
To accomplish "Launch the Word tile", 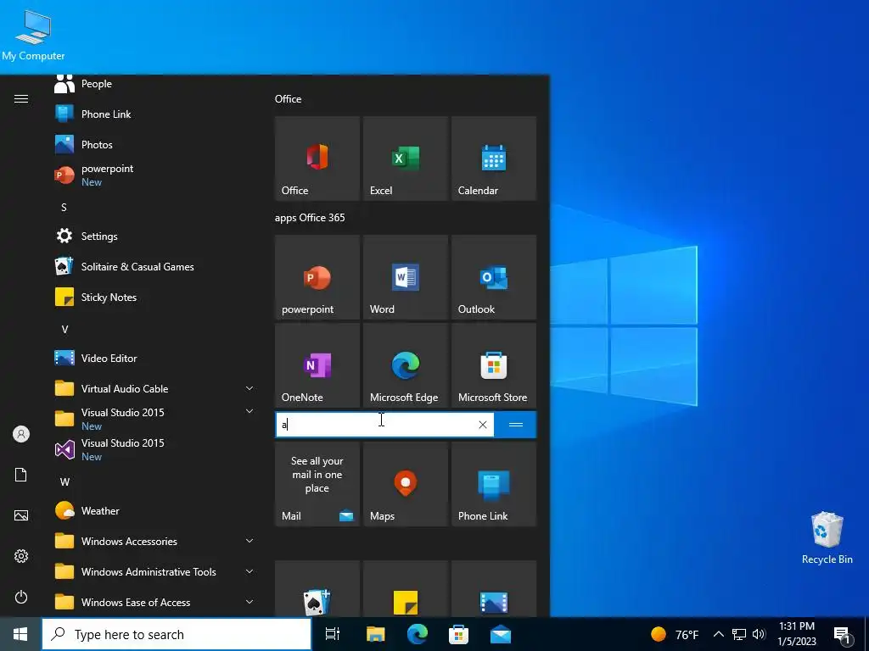I will [405, 277].
